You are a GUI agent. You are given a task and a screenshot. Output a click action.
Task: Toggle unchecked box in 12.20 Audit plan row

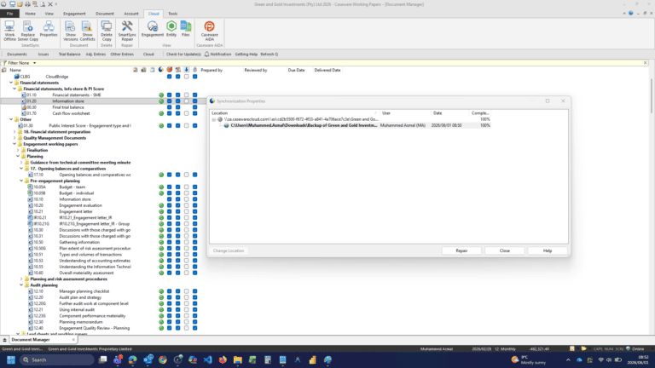coord(186,297)
